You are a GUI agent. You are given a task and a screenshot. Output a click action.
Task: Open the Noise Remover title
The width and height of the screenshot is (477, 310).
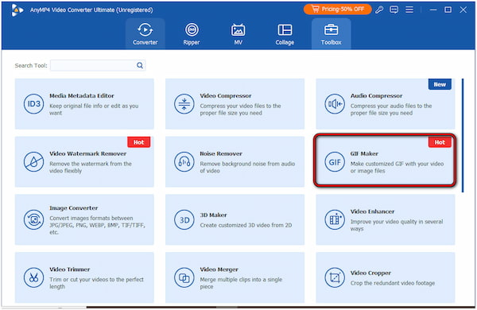click(221, 153)
